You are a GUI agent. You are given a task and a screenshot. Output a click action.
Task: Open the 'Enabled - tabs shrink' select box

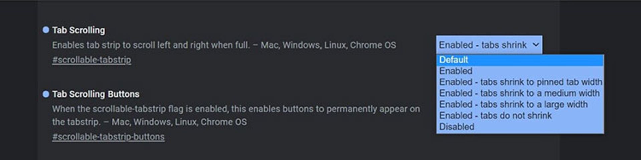point(489,45)
